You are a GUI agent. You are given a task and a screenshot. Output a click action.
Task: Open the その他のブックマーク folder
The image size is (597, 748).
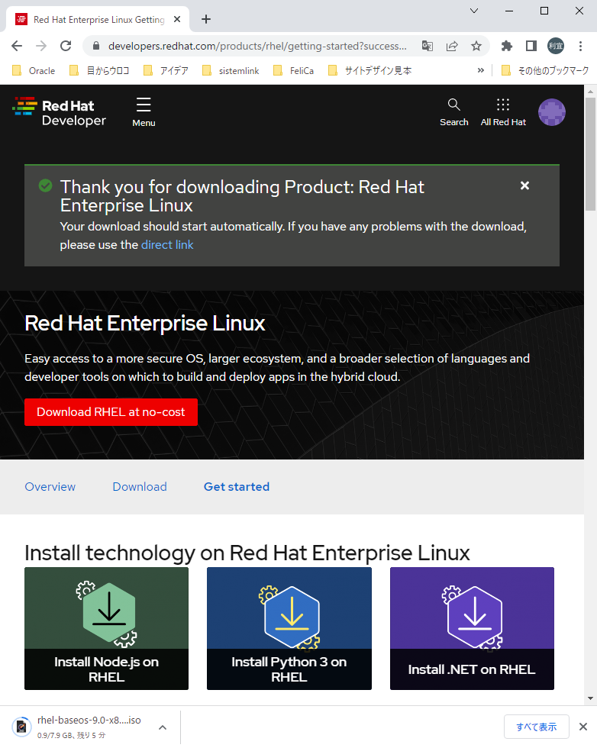pos(545,70)
